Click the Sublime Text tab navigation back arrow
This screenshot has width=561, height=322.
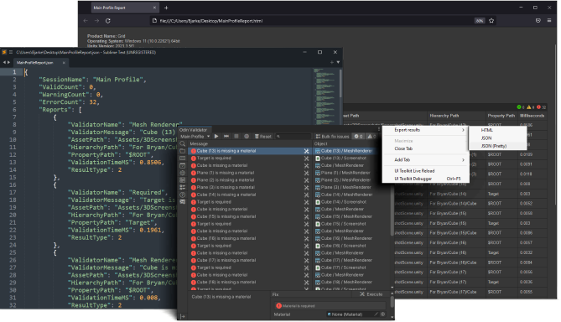4,63
